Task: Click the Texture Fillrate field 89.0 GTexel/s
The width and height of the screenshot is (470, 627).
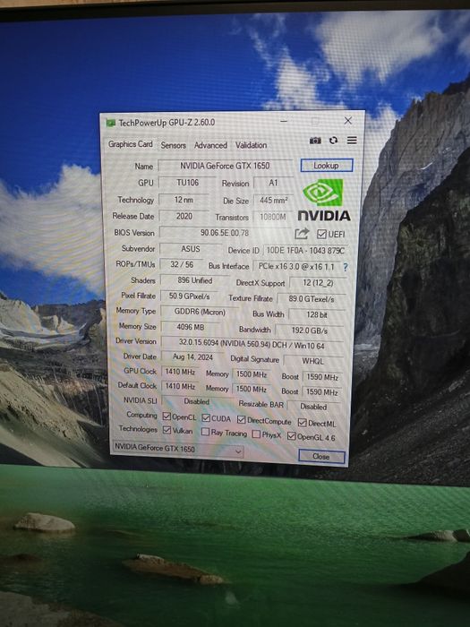Action: click(312, 298)
